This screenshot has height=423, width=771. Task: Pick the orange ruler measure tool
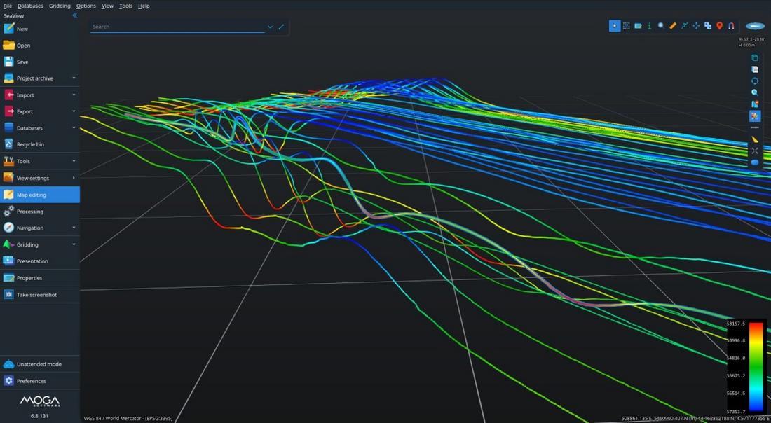pos(673,26)
